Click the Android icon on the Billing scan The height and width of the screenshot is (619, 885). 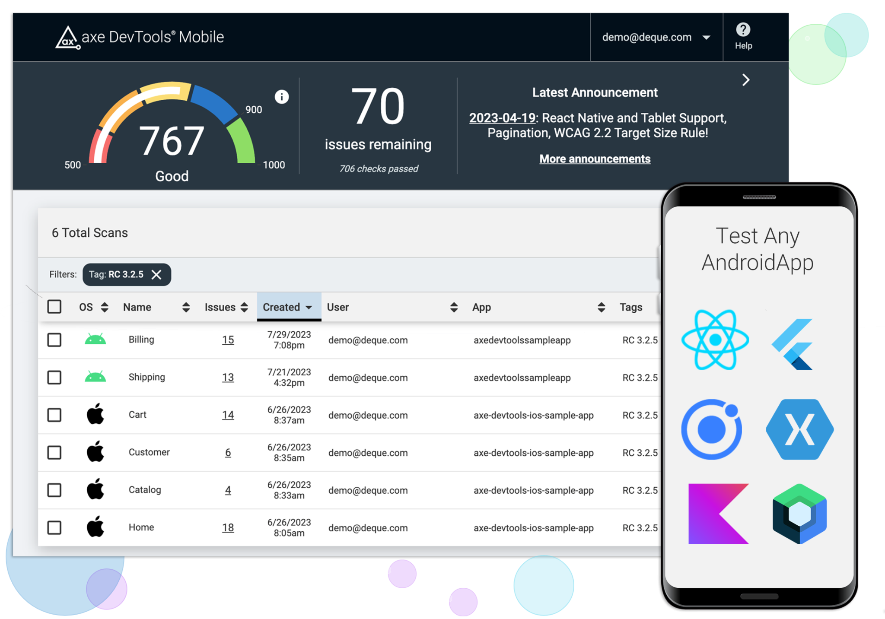coord(96,340)
